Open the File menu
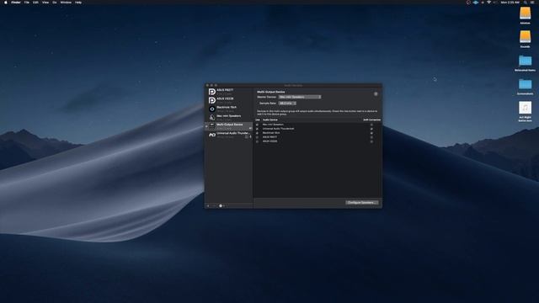 pyautogui.click(x=26, y=3)
